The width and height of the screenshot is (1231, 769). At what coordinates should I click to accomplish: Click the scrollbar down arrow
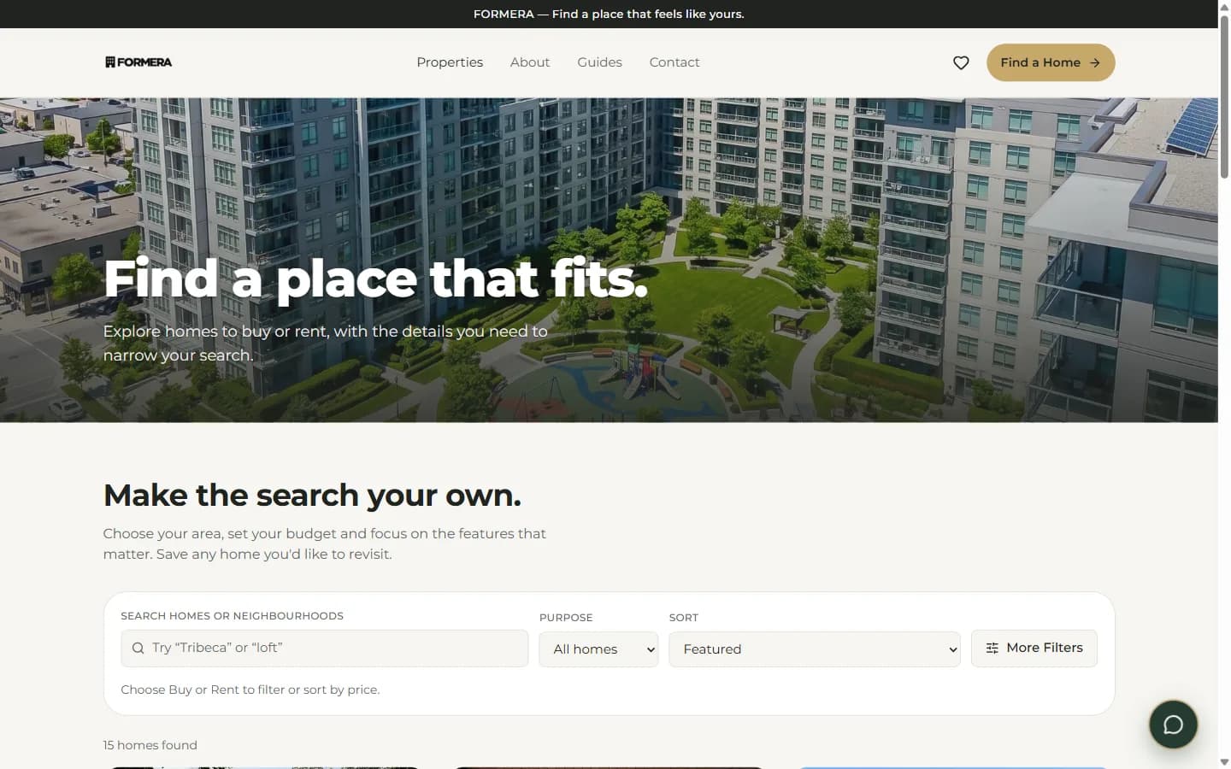(x=1224, y=761)
